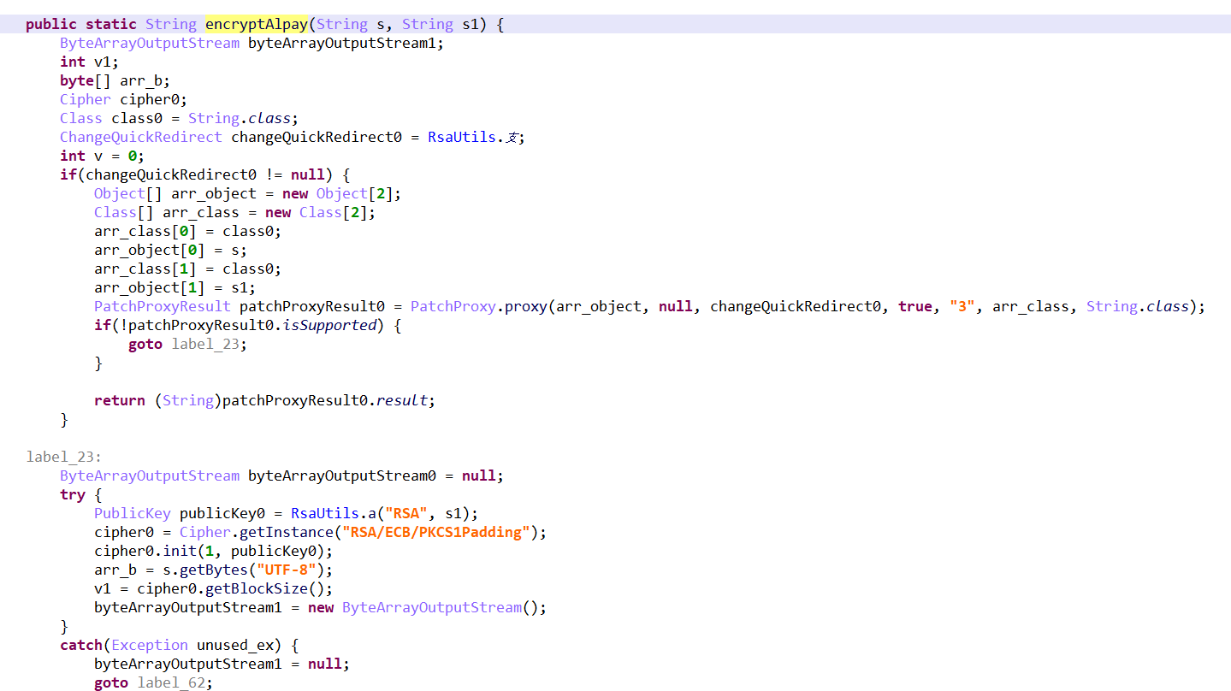
Task: Click the "3" string argument in the proxy call
Action: [x=962, y=306]
